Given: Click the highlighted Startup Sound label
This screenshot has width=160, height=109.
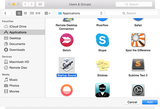Looking at the screenshot, I should (67, 75).
